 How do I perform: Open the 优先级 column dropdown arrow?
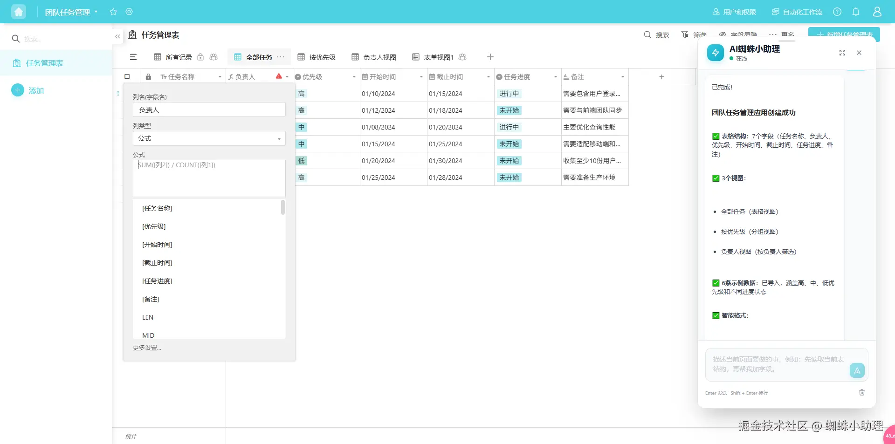(354, 77)
